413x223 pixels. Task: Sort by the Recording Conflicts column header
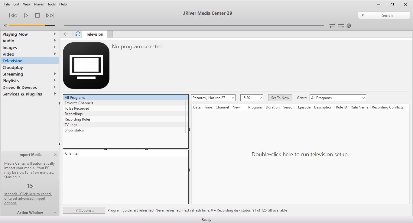pos(388,107)
